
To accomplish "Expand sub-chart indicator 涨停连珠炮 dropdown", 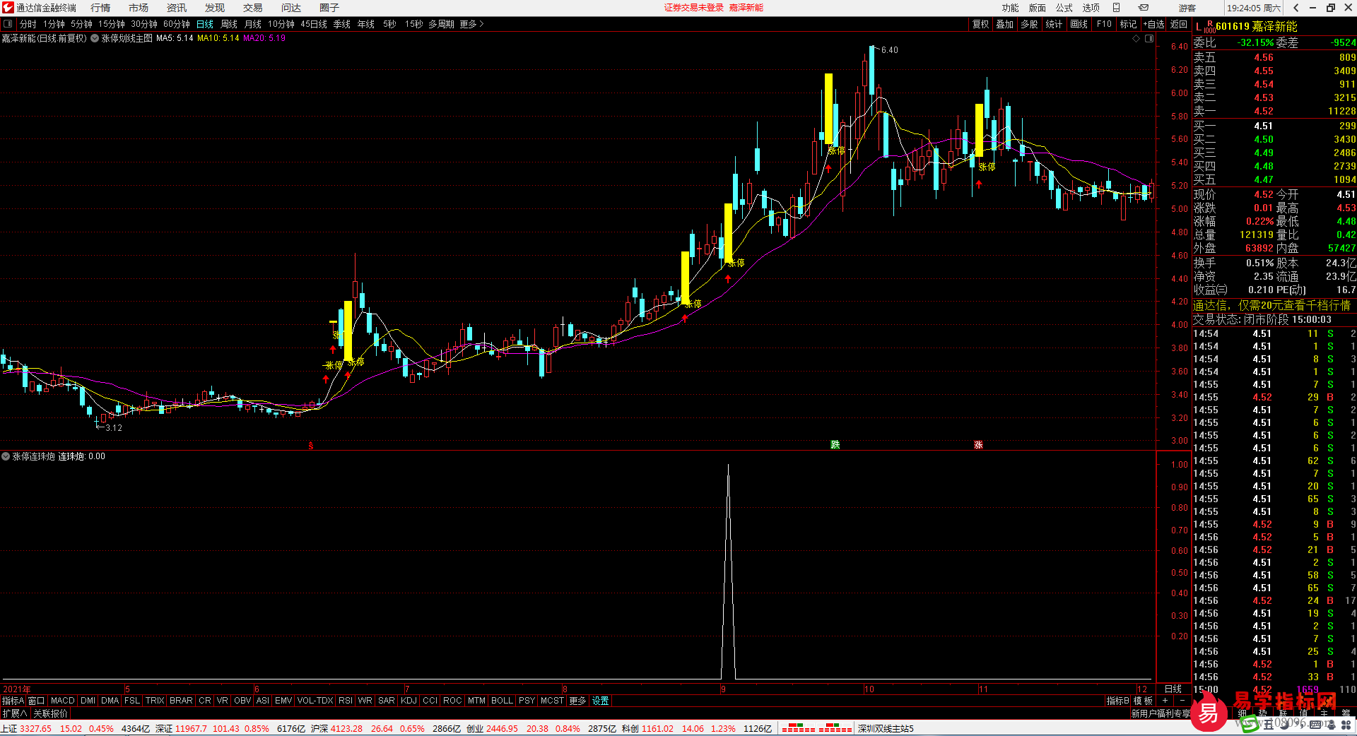I will coord(6,456).
